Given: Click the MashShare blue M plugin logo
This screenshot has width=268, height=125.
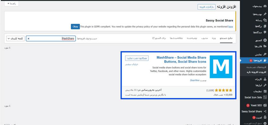Looking at the screenshot, I should 221,67.
